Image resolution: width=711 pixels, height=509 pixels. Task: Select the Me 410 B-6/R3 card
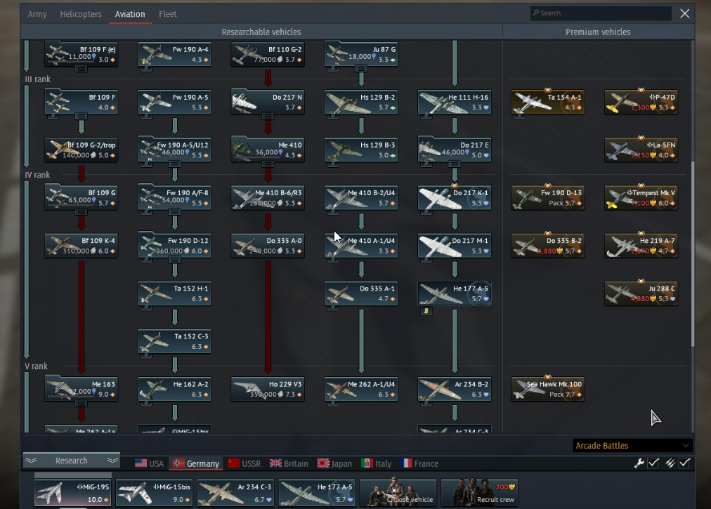268,197
